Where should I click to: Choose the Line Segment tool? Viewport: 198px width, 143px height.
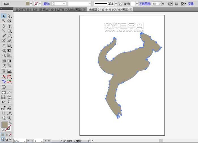3,31
